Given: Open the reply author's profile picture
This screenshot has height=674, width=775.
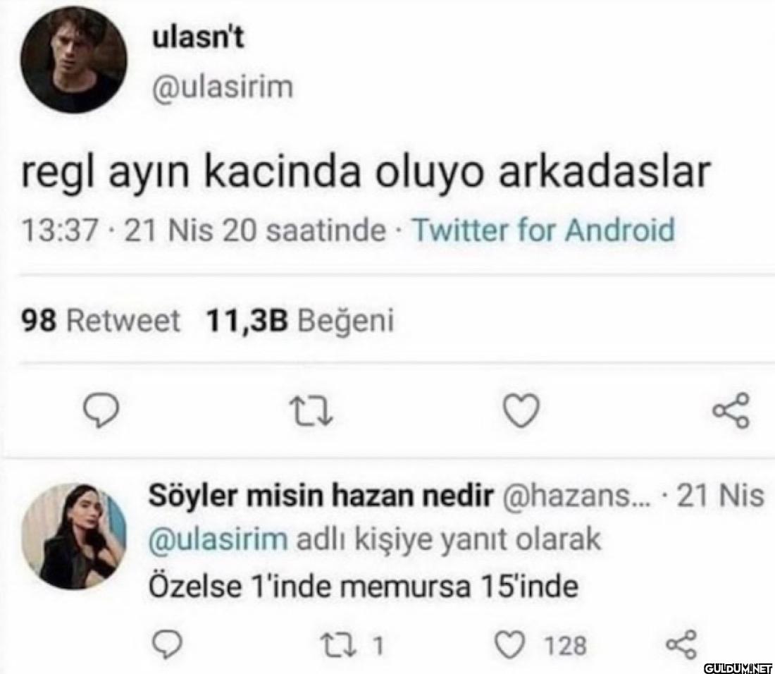Looking at the screenshot, I should [x=73, y=537].
